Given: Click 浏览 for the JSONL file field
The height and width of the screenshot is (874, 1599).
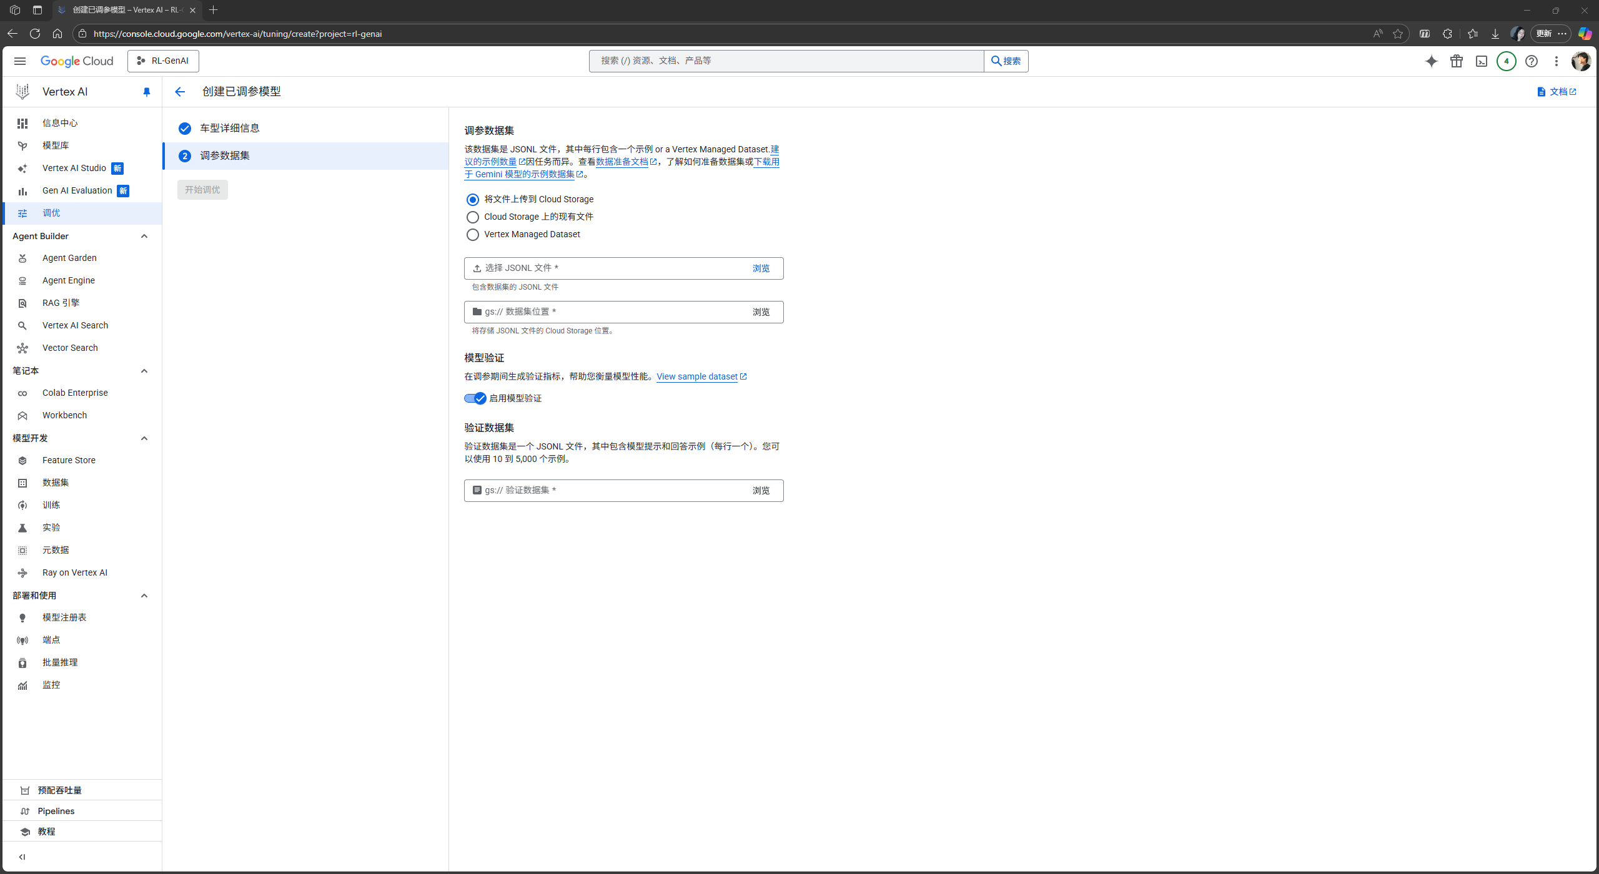Looking at the screenshot, I should pyautogui.click(x=761, y=268).
